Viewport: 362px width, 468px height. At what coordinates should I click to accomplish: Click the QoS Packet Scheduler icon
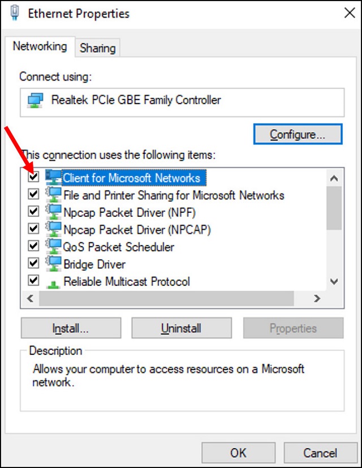tap(53, 247)
